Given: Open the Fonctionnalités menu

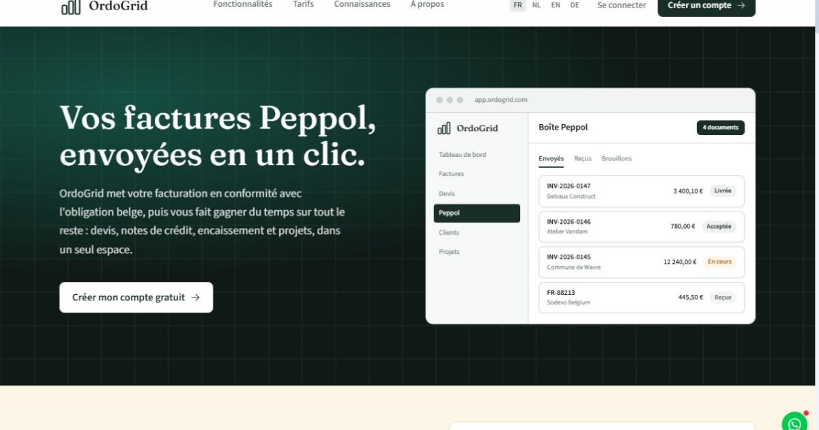Looking at the screenshot, I should pyautogui.click(x=243, y=4).
